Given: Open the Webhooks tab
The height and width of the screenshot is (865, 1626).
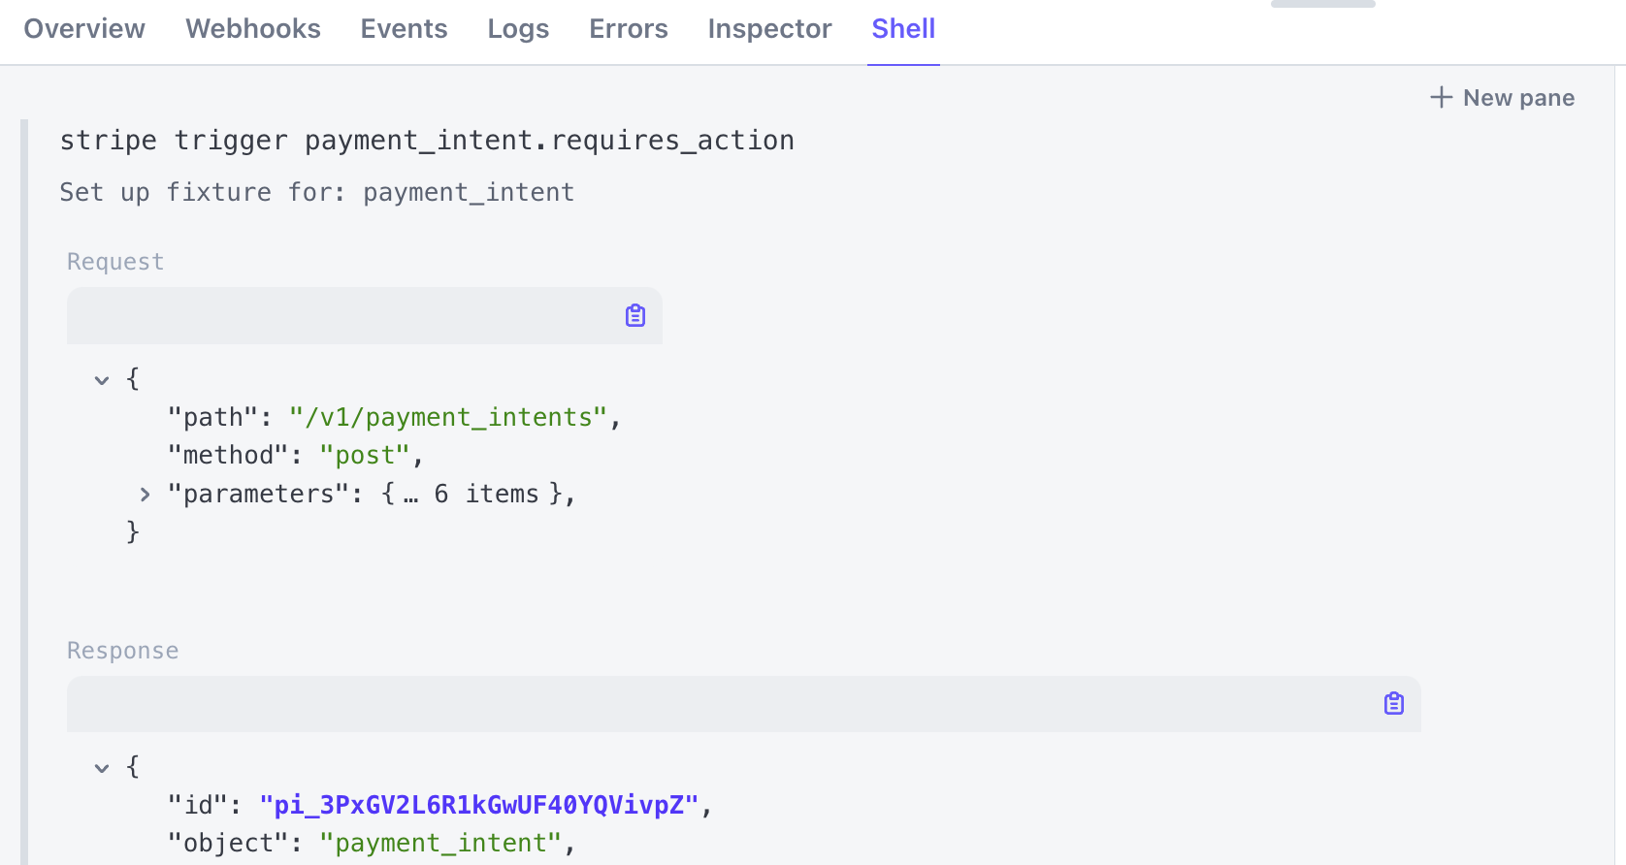Looking at the screenshot, I should 253,29.
